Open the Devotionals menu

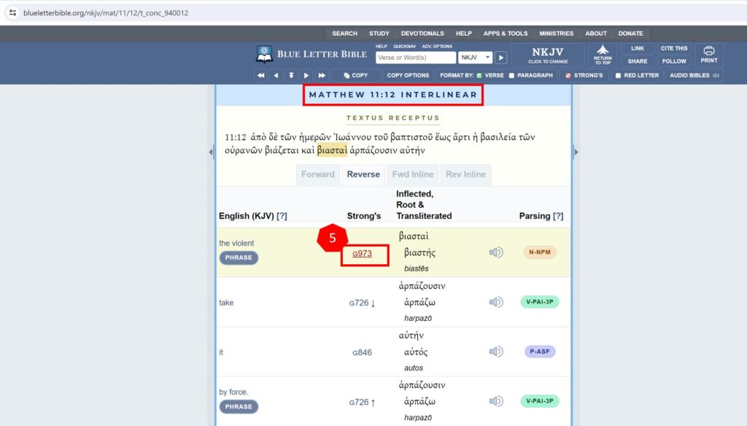pos(422,34)
